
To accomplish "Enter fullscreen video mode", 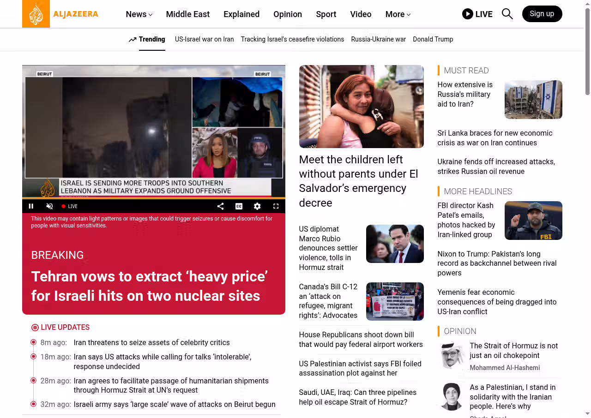I will (x=276, y=206).
